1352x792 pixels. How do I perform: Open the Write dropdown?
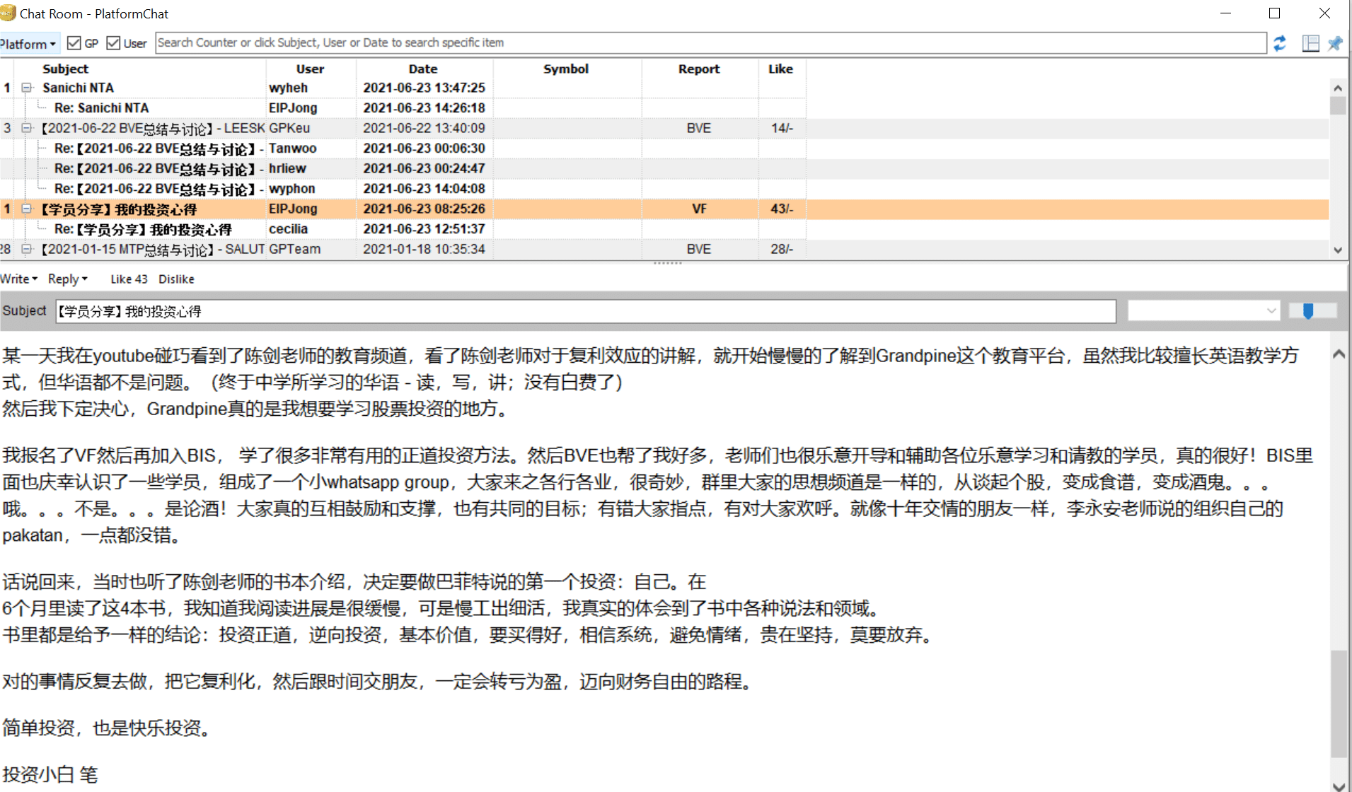point(19,279)
